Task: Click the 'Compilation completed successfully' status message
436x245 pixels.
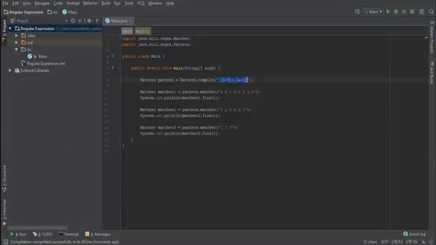Action: point(65,242)
